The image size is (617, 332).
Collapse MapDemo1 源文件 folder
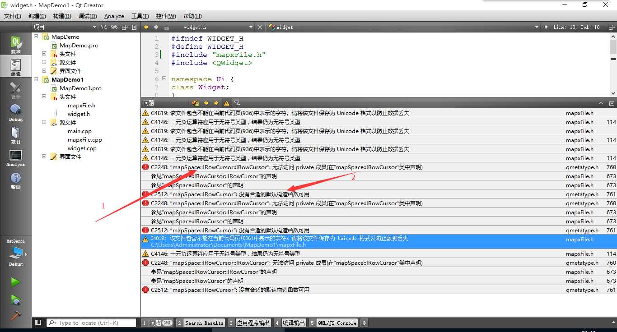tap(44, 122)
